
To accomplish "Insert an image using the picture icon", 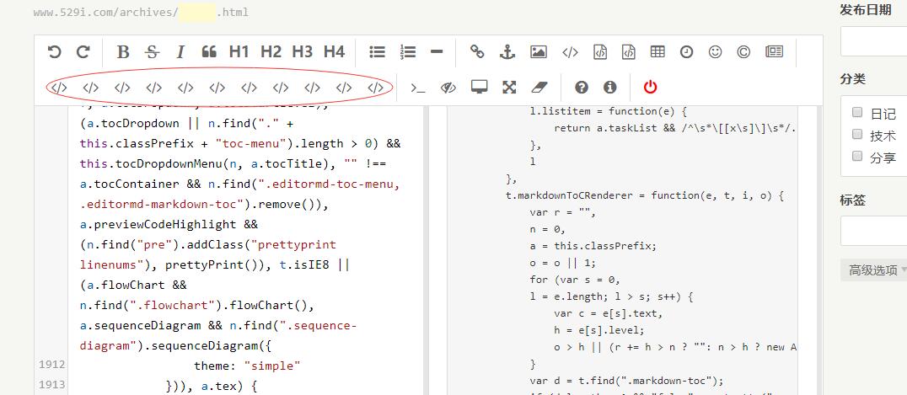I will coord(539,52).
